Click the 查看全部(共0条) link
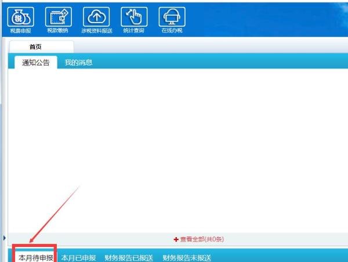Viewport: 348px width, 262px height. 202,239
